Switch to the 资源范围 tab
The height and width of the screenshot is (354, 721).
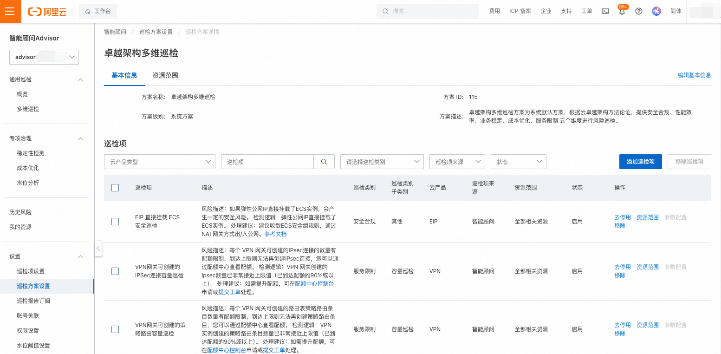[165, 75]
